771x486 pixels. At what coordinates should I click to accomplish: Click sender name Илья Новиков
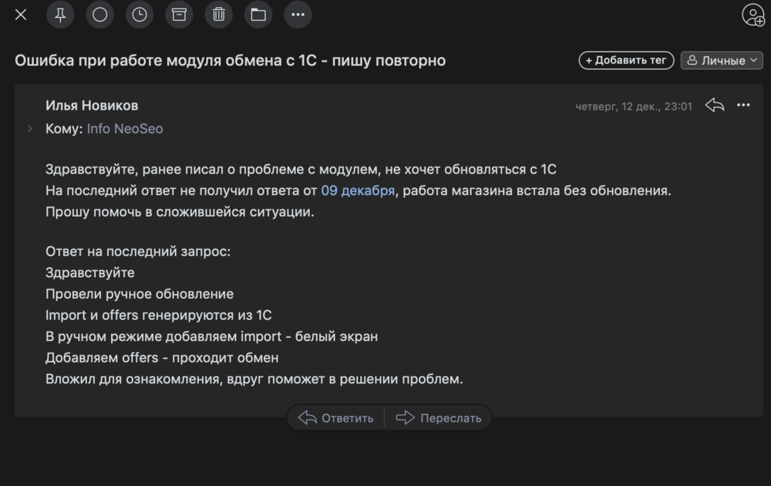coord(92,105)
